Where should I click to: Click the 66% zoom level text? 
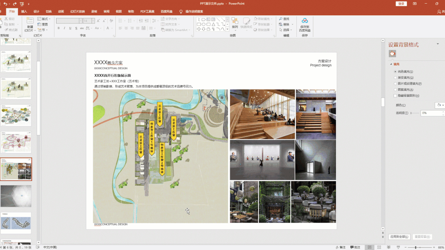click(441, 248)
